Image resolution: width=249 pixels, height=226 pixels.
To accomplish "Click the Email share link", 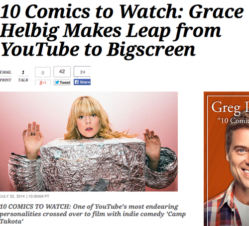I will tap(5, 72).
